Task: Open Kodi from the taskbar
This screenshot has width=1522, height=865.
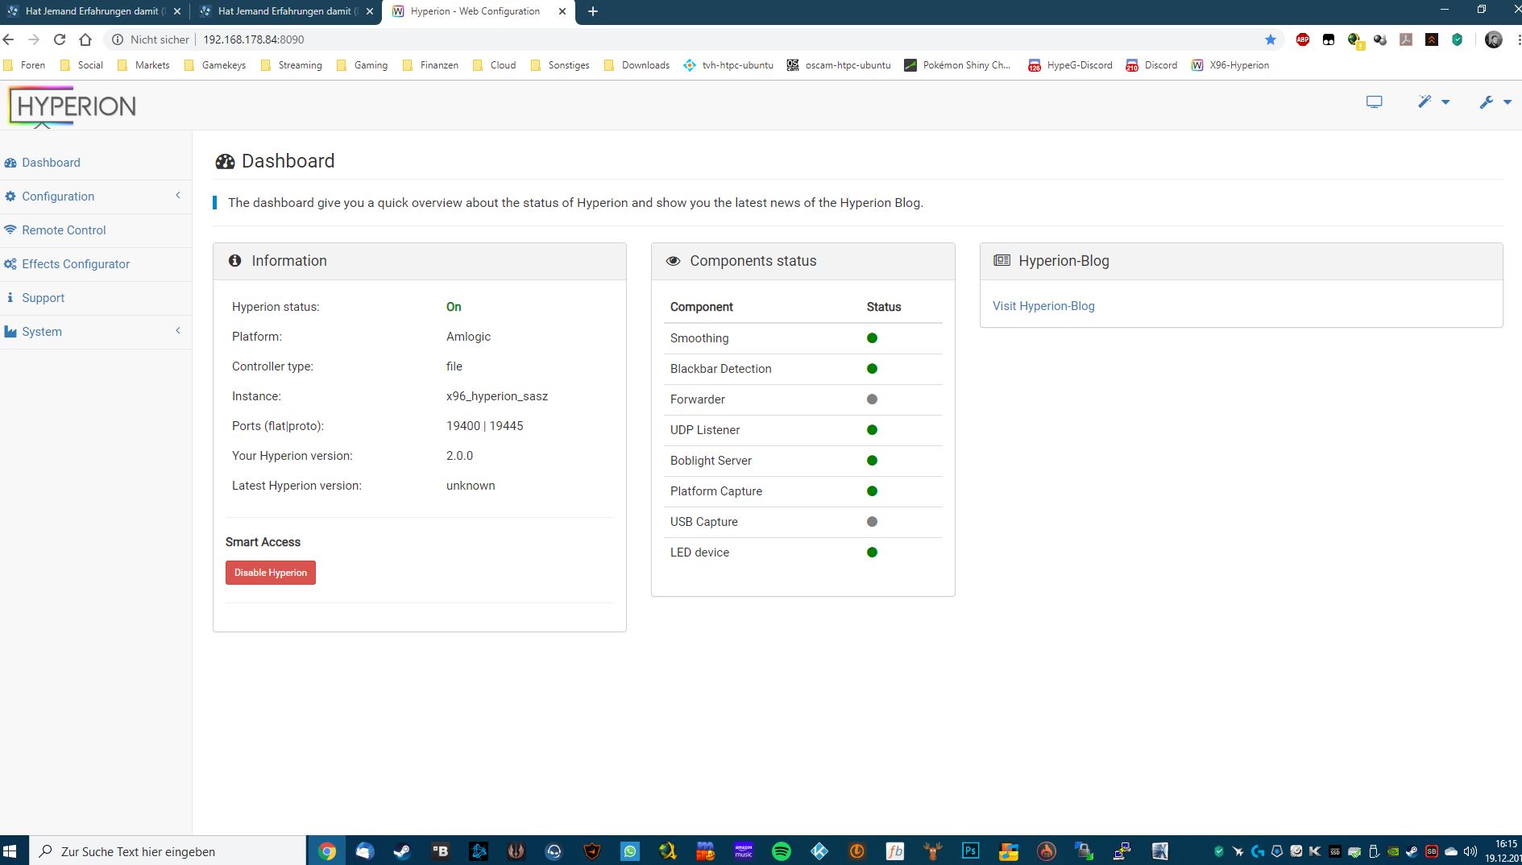Action: [x=819, y=851]
